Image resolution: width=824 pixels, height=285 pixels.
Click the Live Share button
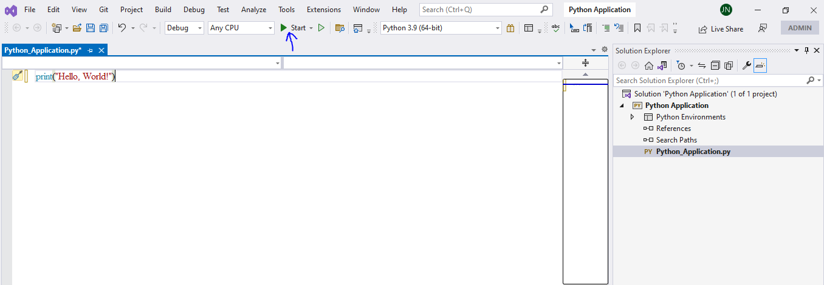point(721,29)
